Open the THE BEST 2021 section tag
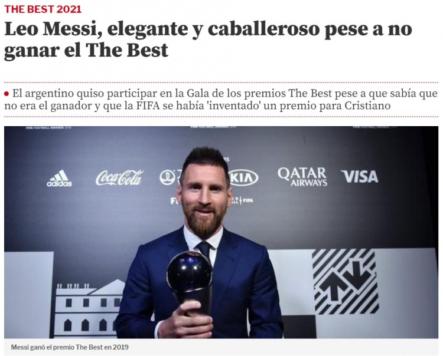The height and width of the screenshot is (356, 443). point(43,9)
